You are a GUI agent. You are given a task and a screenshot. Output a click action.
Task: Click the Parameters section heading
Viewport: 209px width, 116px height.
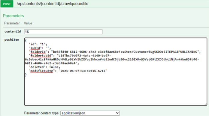pyautogui.click(x=13, y=16)
